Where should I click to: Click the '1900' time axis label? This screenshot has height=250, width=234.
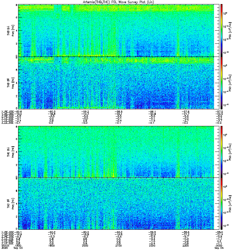click(51, 246)
